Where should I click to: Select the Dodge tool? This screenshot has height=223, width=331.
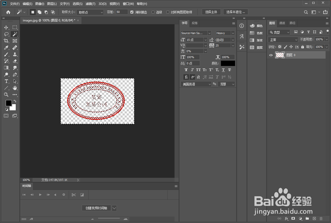click(6, 74)
